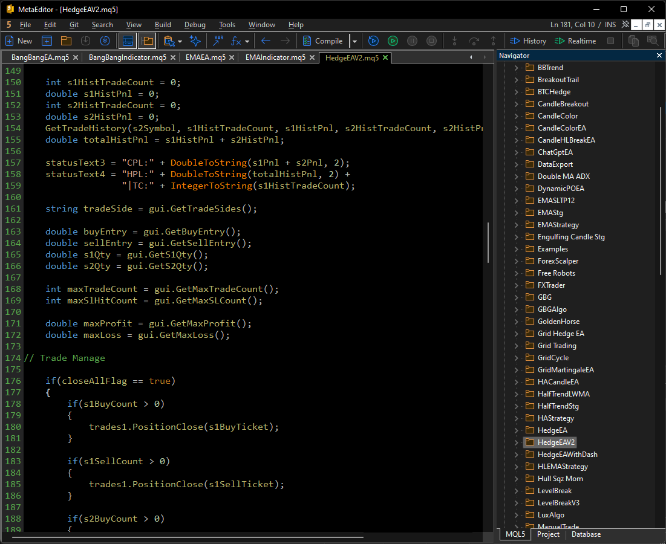Switch to the BangBangEA.mq5 tab
Viewport: 666px width, 544px height.
coord(40,57)
